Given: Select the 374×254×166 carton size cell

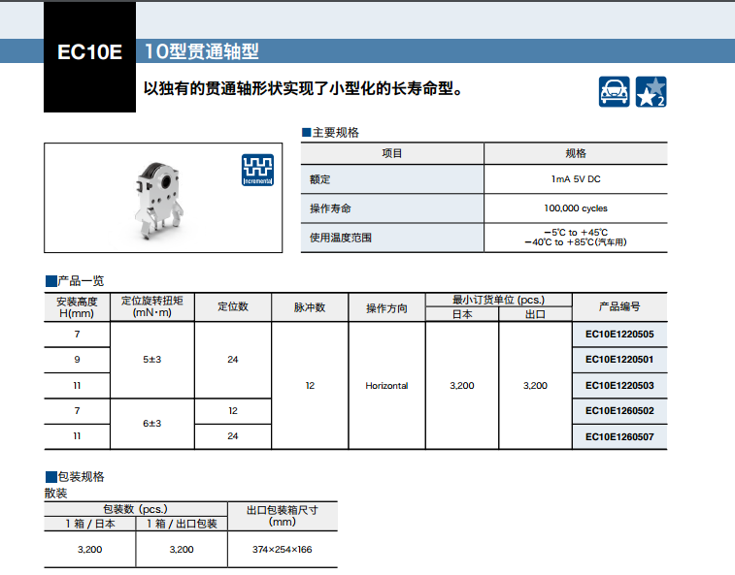Looking at the screenshot, I should click(x=282, y=550).
